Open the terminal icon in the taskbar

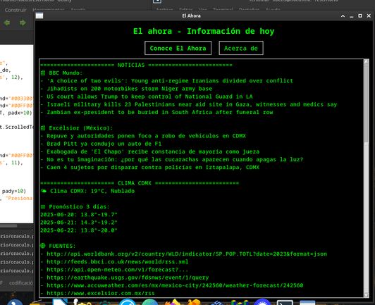[x=285, y=303]
